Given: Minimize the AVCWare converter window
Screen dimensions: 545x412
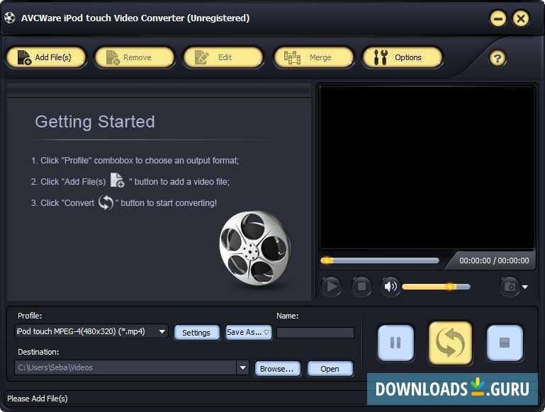Looking at the screenshot, I should tap(498, 18).
